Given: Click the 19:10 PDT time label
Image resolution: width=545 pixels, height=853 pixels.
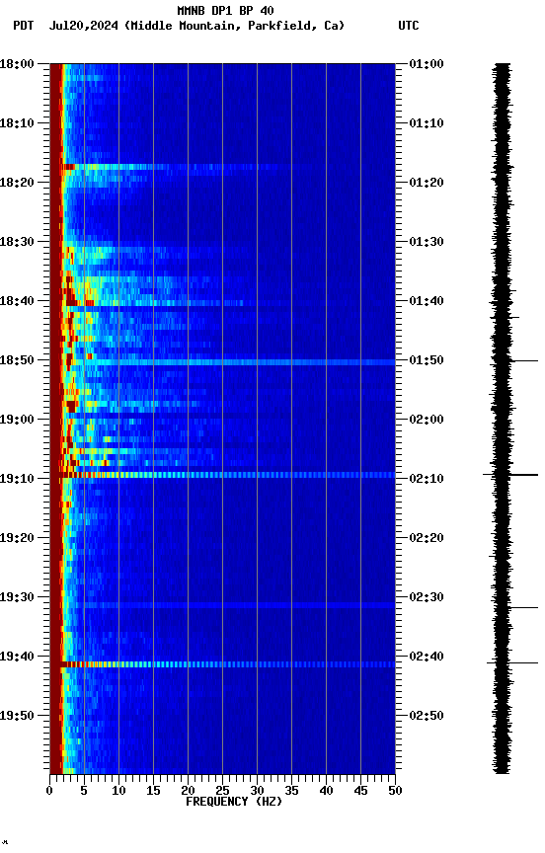Looking at the screenshot, I should click(17, 479).
